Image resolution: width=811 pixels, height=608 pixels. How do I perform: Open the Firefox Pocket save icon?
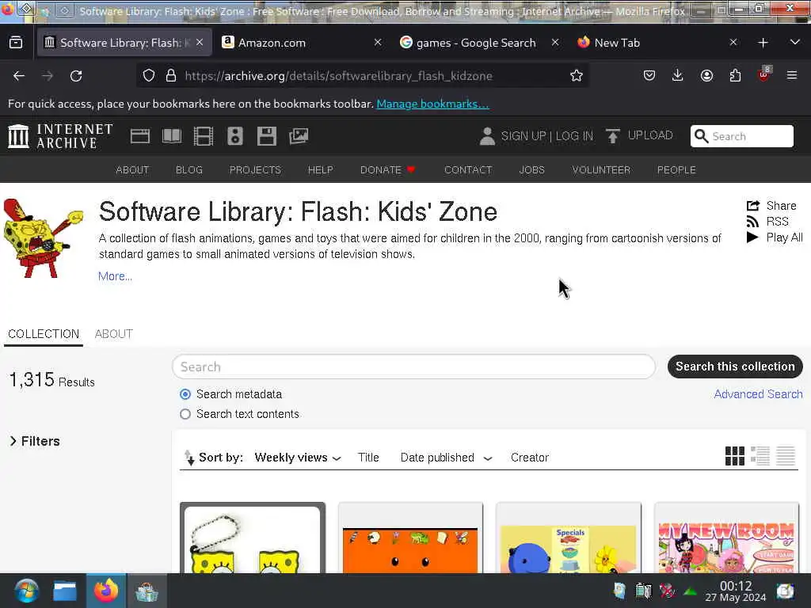pyautogui.click(x=649, y=75)
